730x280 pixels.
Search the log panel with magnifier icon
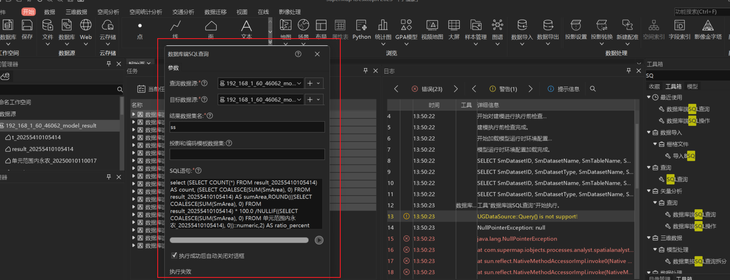(593, 89)
